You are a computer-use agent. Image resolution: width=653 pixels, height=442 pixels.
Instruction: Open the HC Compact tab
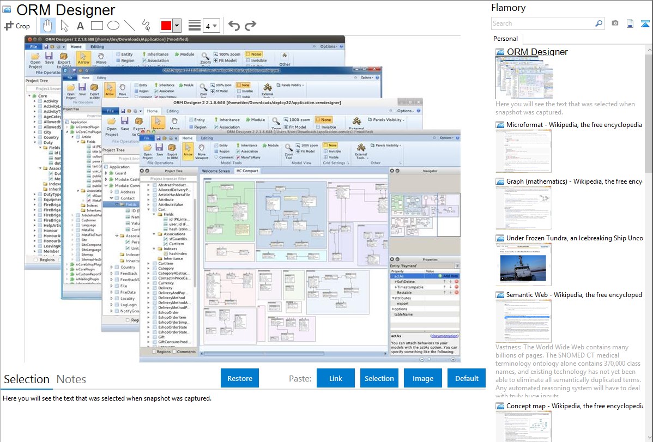point(247,171)
